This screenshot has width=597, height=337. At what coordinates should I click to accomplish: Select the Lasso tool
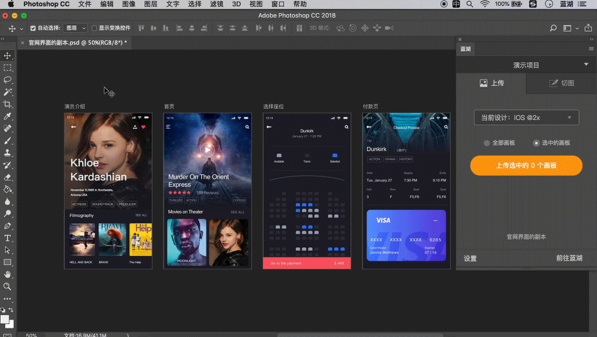click(x=8, y=80)
